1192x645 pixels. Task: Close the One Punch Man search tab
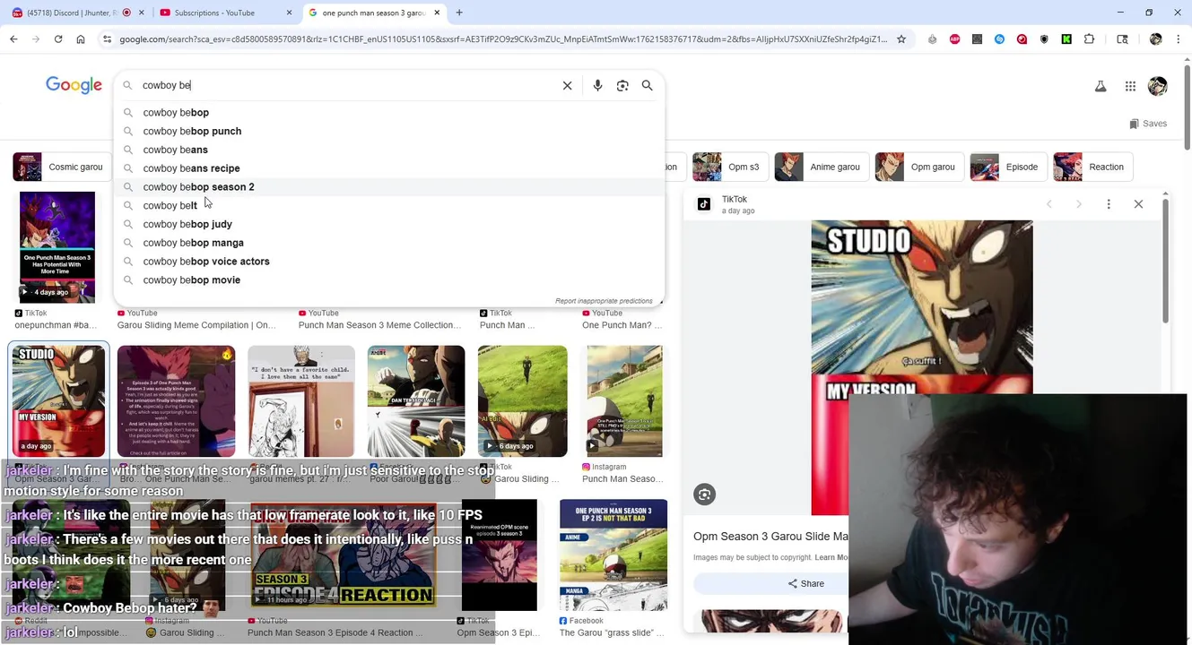tap(437, 13)
